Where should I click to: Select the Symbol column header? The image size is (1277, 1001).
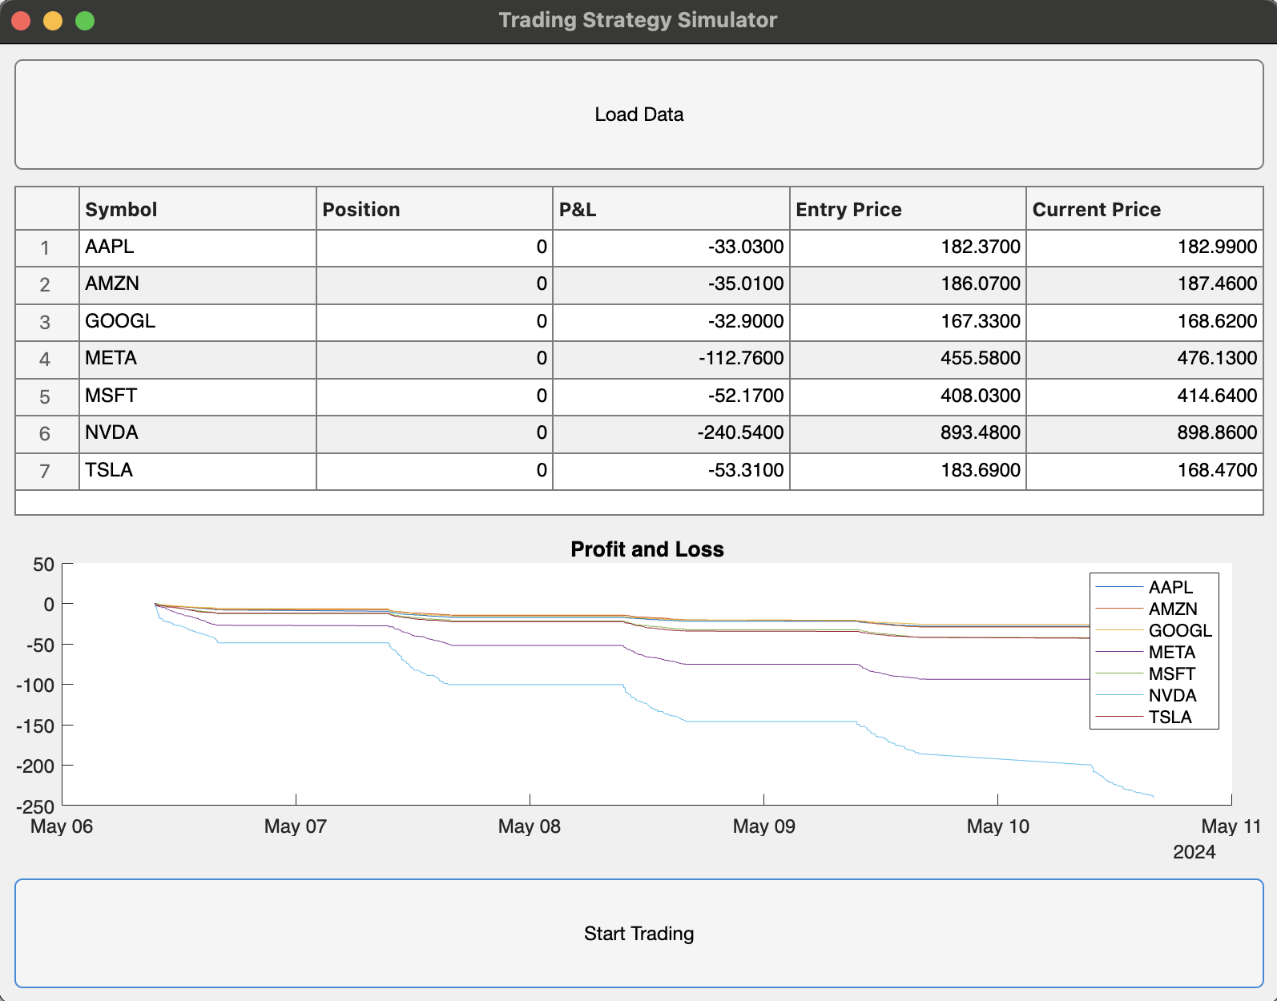tap(198, 209)
